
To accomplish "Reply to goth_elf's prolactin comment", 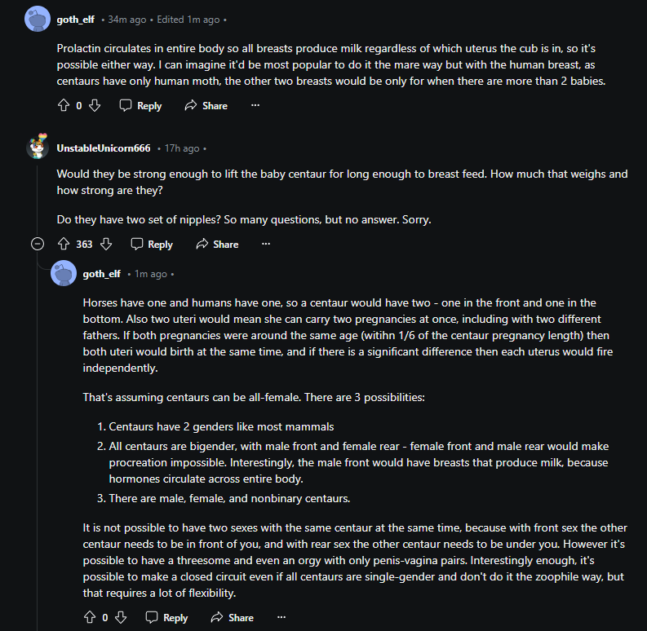I will click(x=140, y=105).
